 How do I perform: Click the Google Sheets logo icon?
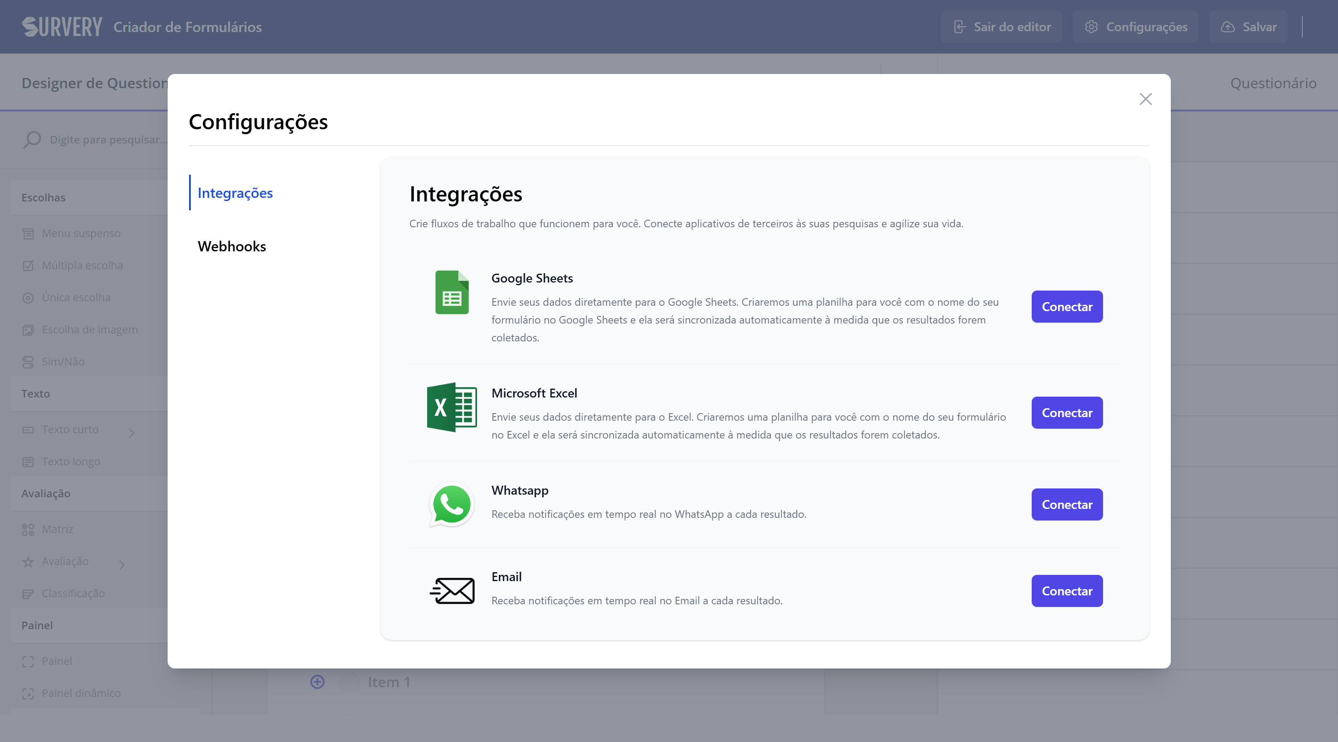click(452, 292)
